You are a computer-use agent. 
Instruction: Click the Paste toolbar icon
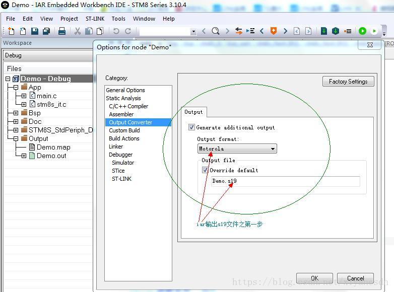point(100,31)
